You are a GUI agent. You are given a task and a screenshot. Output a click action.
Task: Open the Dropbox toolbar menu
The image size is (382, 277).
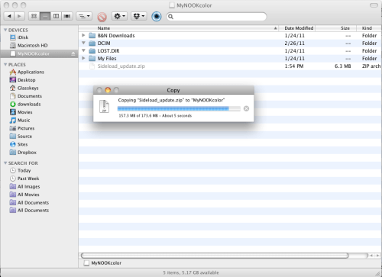(x=139, y=16)
